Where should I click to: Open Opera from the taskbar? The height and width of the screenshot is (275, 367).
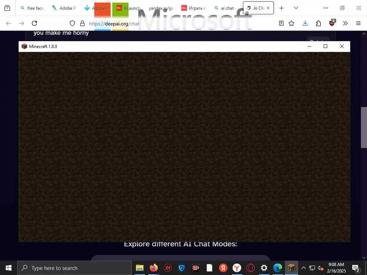(251, 268)
